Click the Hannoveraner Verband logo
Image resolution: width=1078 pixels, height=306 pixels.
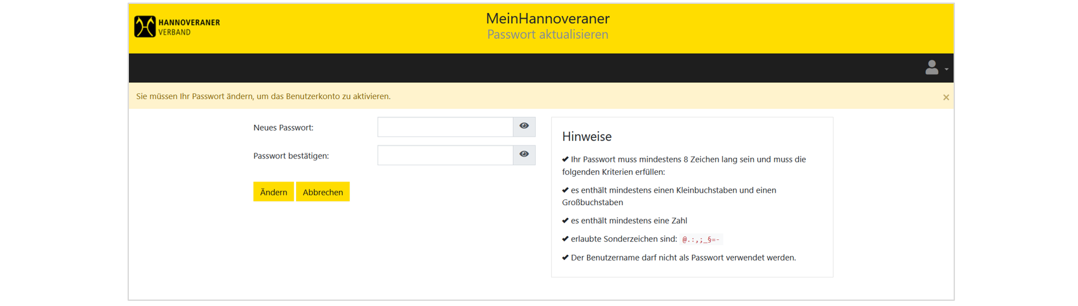coord(177,27)
